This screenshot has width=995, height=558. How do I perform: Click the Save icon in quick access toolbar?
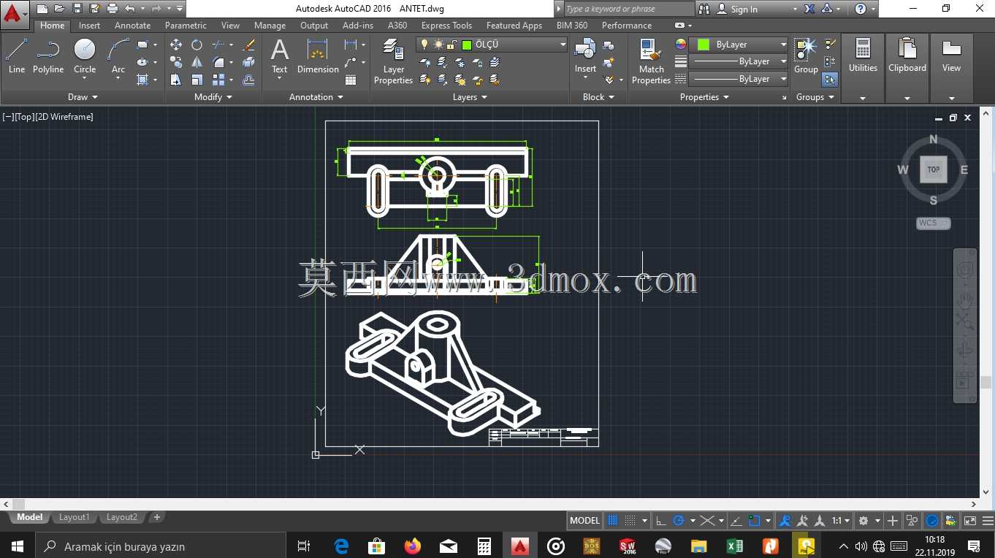pos(77,9)
